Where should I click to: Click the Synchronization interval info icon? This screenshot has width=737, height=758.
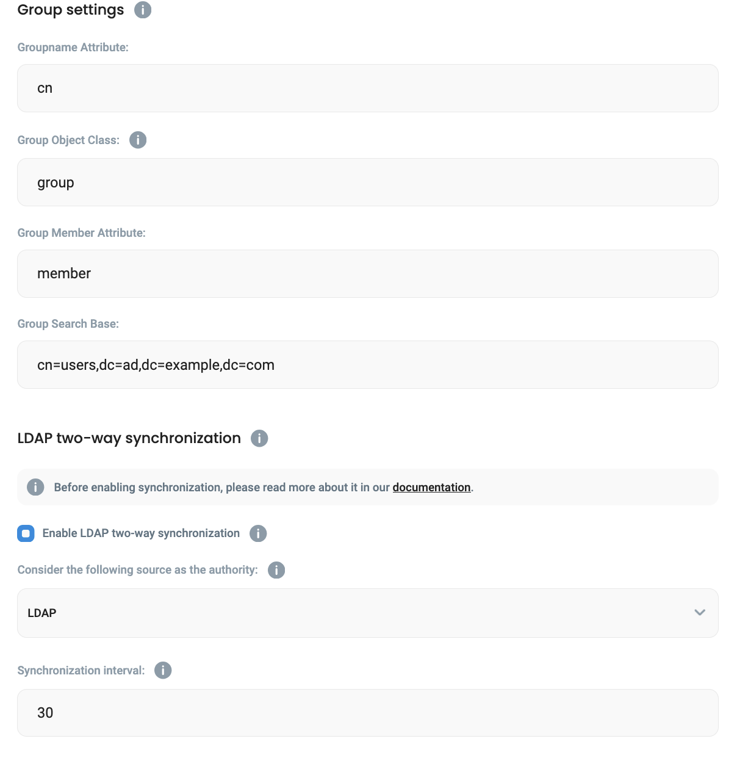(162, 670)
